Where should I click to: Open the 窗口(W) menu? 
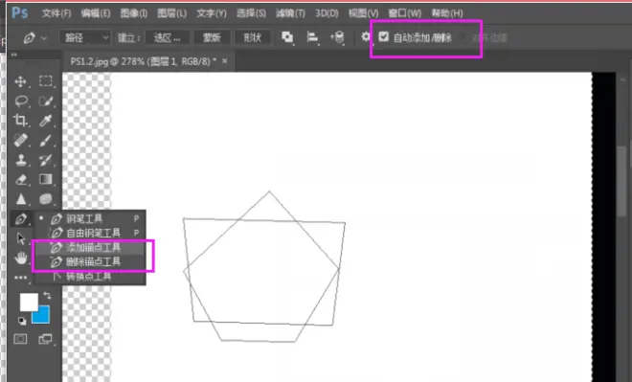tap(405, 13)
